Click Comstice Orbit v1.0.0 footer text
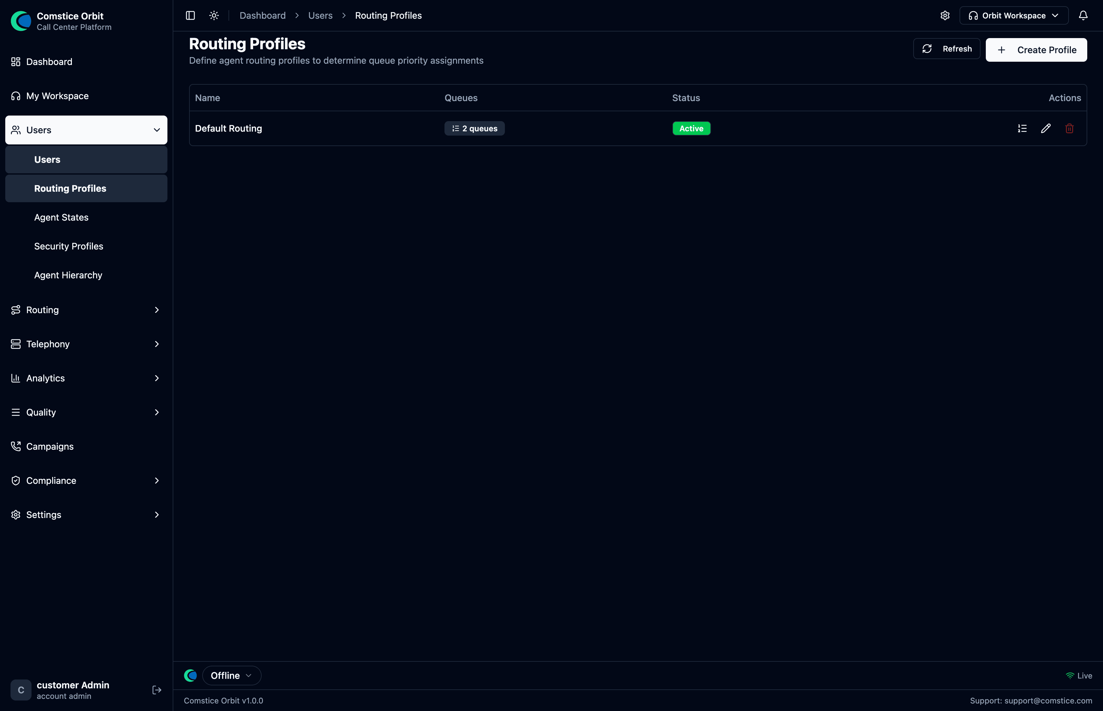The image size is (1103, 711). point(224,700)
